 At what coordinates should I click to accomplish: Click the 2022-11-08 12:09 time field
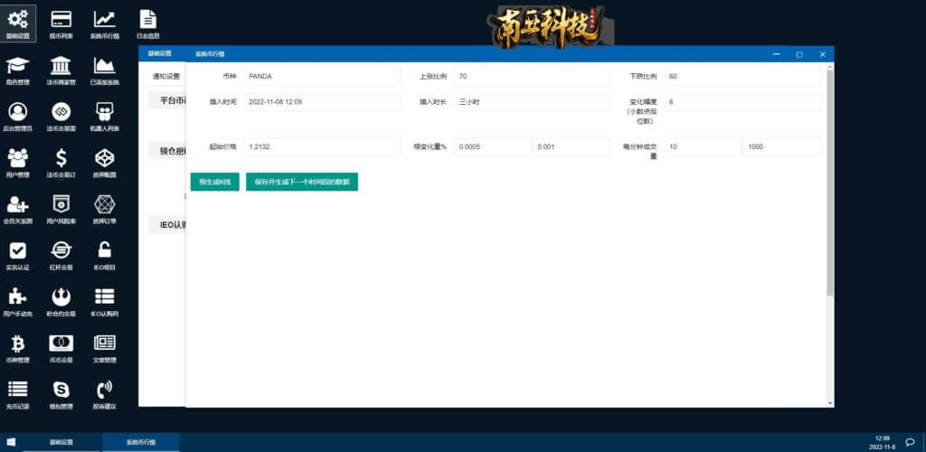(x=321, y=102)
